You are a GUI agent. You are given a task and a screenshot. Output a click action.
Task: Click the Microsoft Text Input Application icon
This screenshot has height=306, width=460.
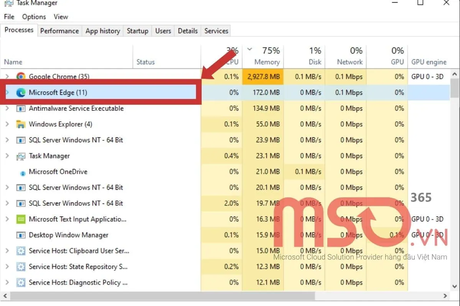[x=20, y=219]
